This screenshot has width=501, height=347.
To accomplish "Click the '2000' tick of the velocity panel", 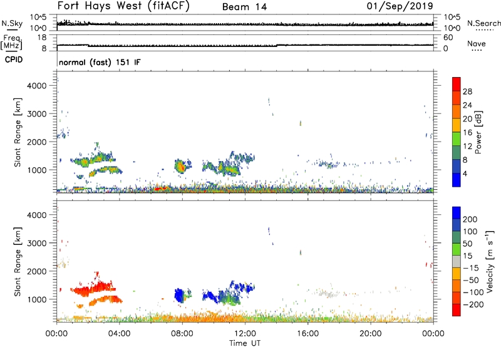I will coord(37,271).
